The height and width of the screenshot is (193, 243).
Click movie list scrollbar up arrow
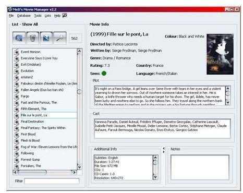79,51
